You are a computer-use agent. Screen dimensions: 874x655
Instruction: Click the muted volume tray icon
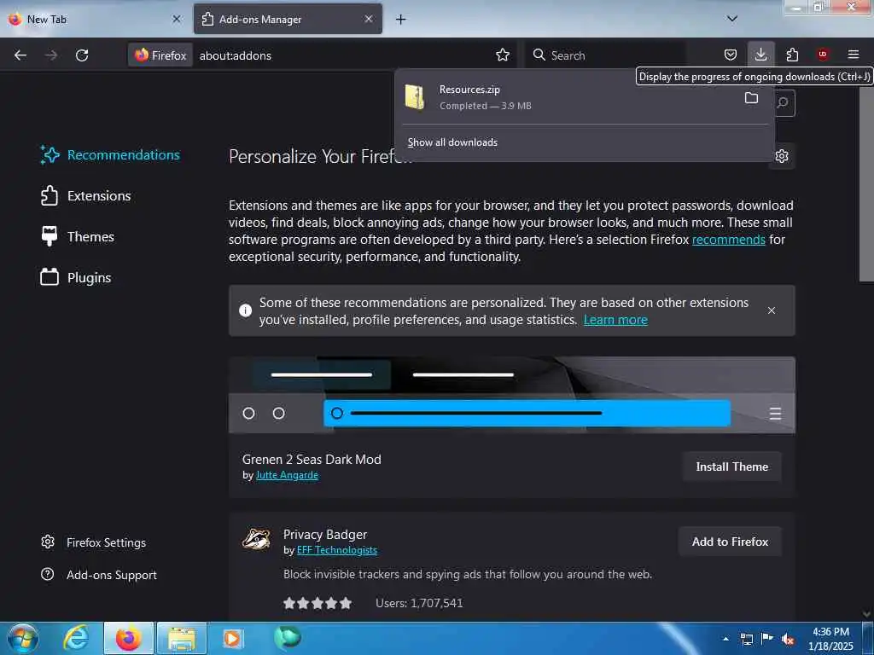click(788, 639)
